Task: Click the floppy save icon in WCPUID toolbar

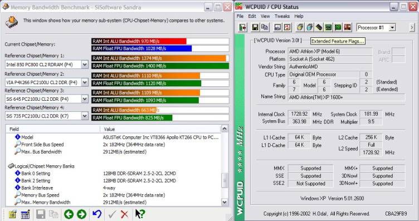Action: click(x=255, y=27)
